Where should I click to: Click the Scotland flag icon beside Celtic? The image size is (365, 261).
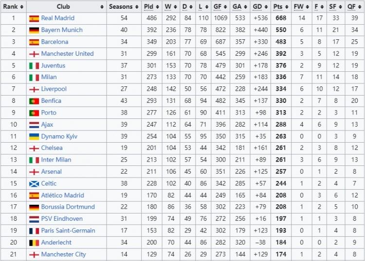[34, 184]
